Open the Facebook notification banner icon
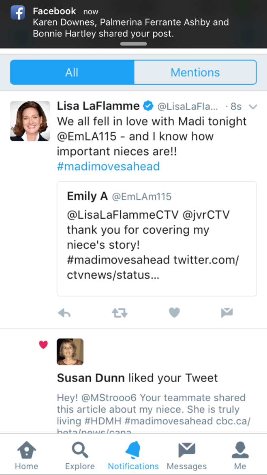Viewport: 267px width, 475px height. (18, 13)
